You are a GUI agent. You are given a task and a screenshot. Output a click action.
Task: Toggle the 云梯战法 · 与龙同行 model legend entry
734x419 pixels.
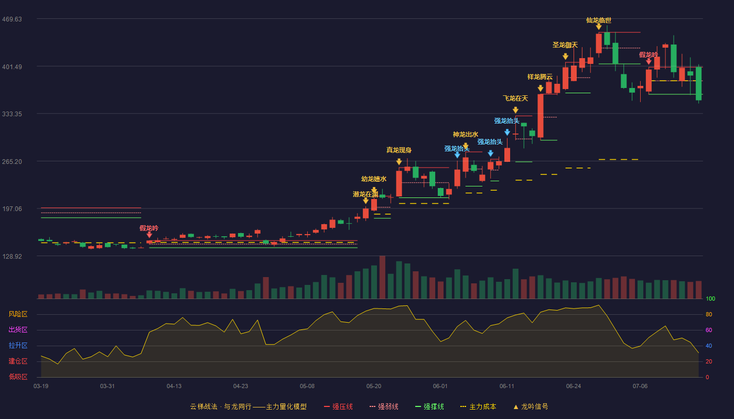click(x=248, y=406)
